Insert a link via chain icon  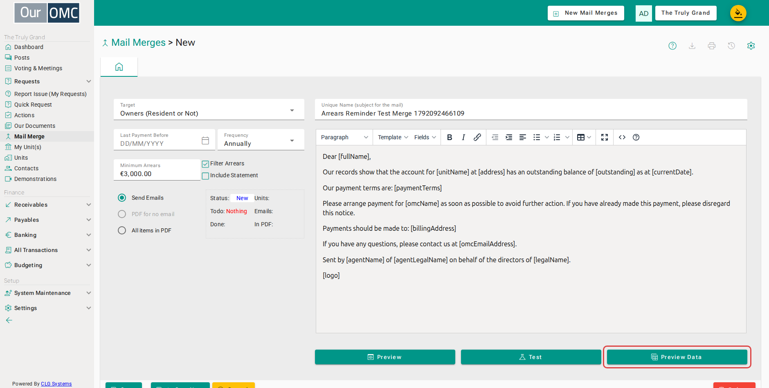(x=477, y=137)
